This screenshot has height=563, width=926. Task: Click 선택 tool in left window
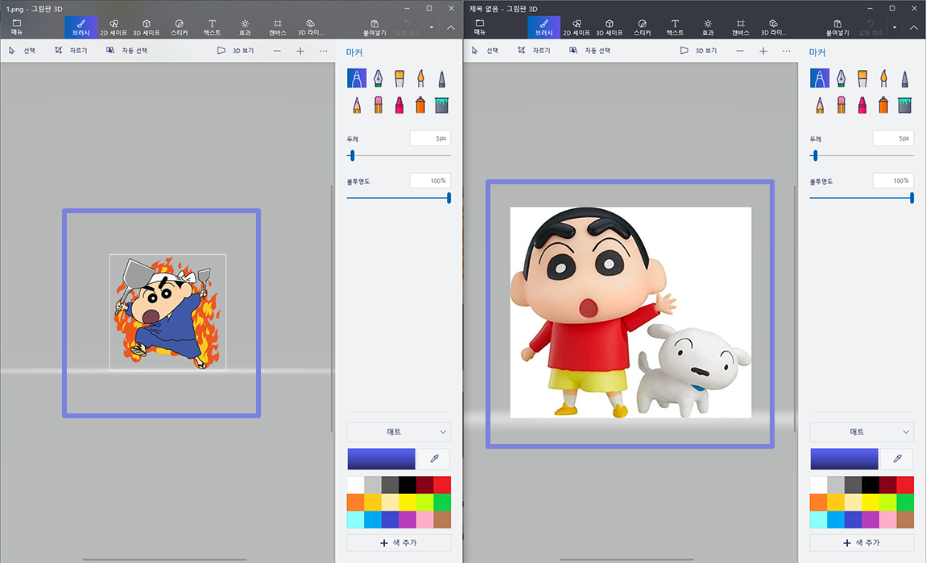(x=23, y=51)
